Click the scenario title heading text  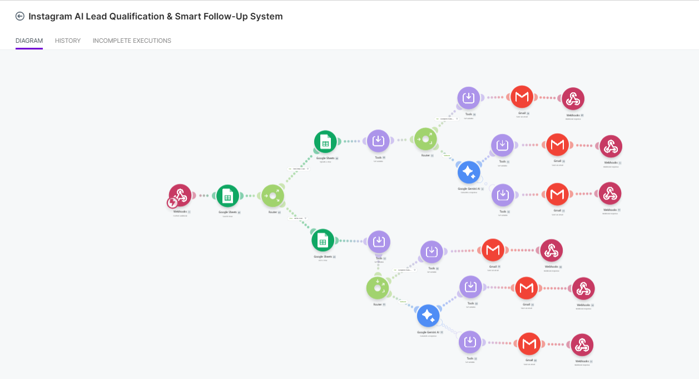click(156, 17)
